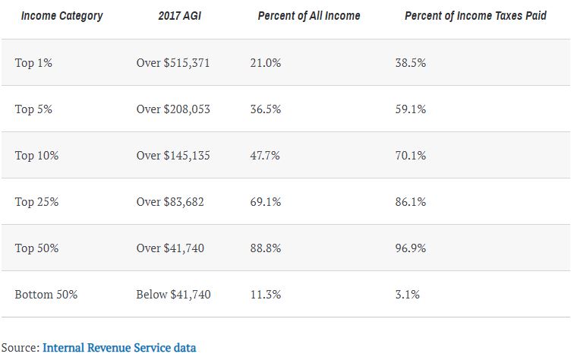The height and width of the screenshot is (360, 577).
Task: Select the Over $83,682 cell
Action: coord(170,202)
